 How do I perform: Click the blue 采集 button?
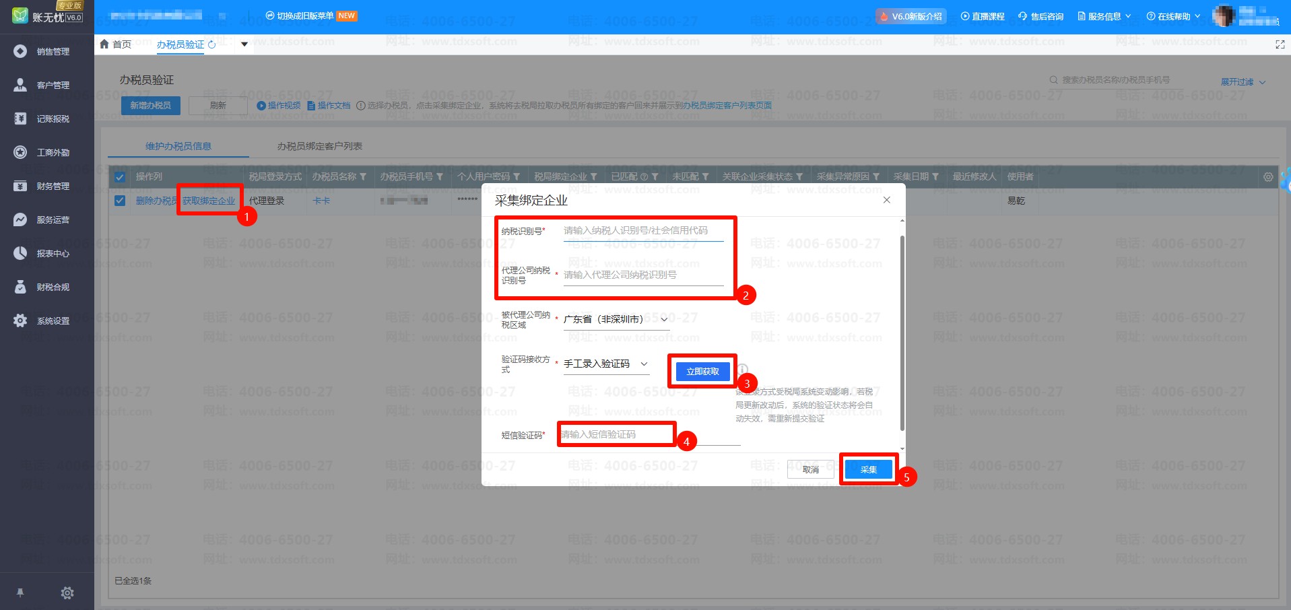tap(868, 469)
